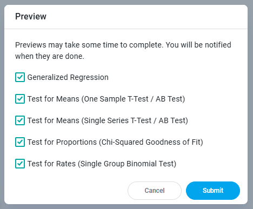
Task: Uncheck the Generalized Regression checkbox
Action: pyautogui.click(x=20, y=77)
